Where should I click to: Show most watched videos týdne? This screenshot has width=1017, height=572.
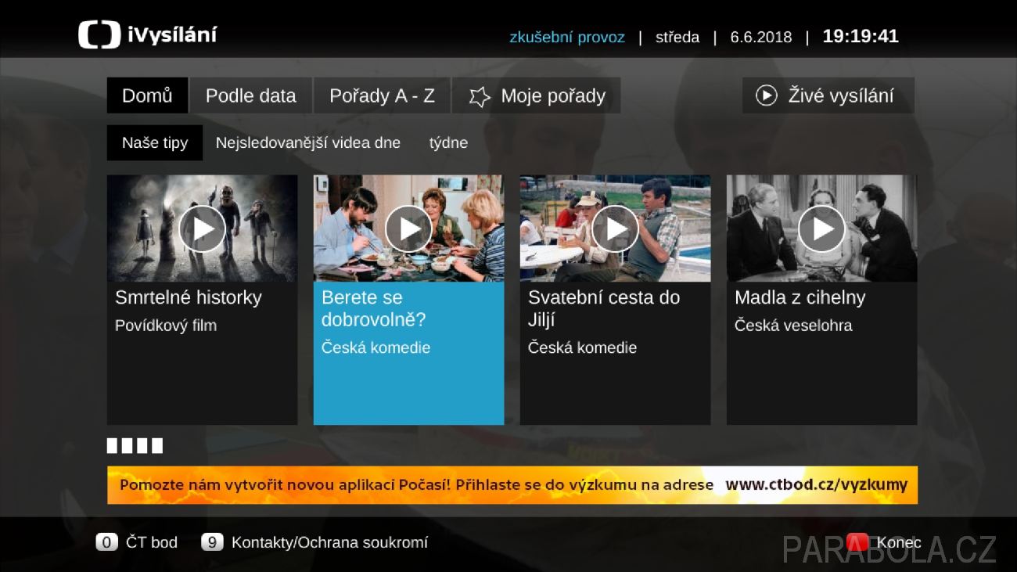pyautogui.click(x=448, y=142)
